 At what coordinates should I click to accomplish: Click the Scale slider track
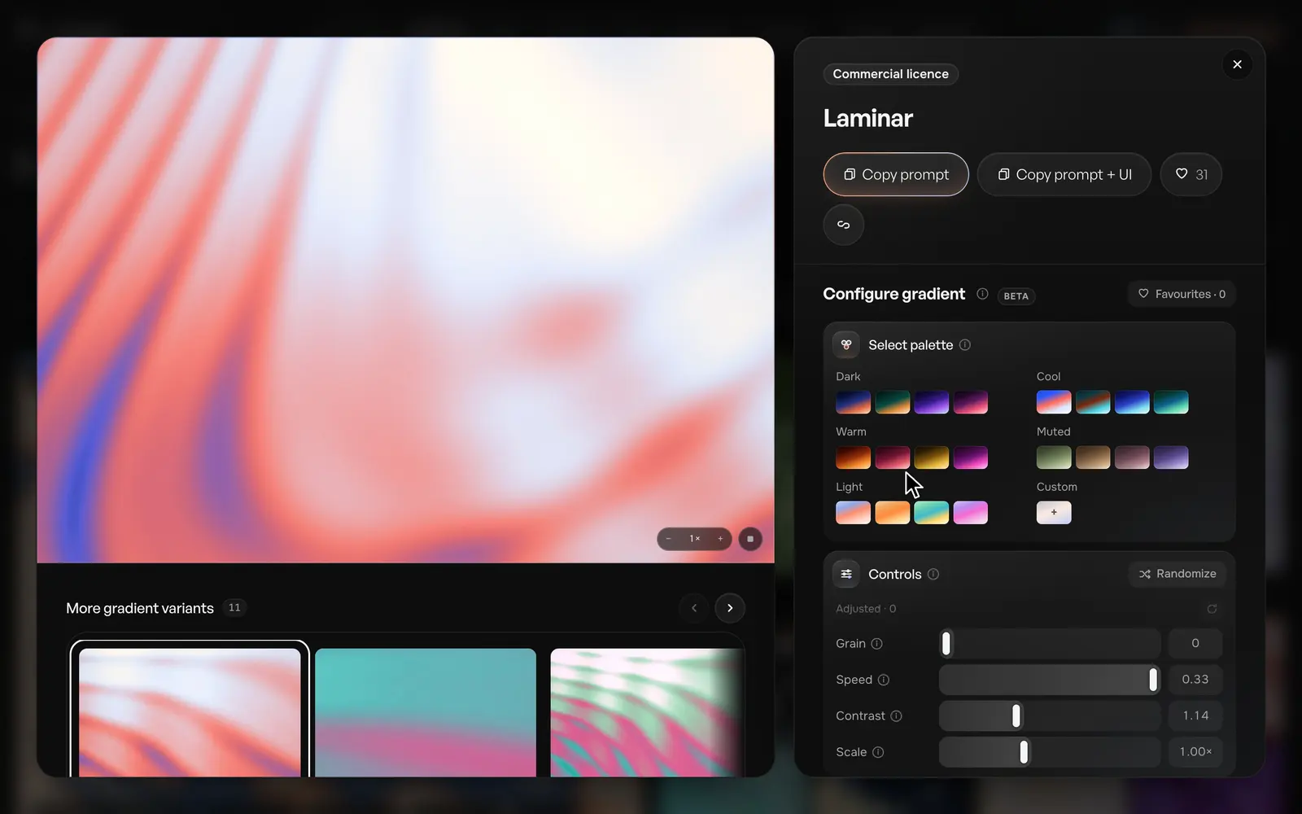pyautogui.click(x=1050, y=752)
